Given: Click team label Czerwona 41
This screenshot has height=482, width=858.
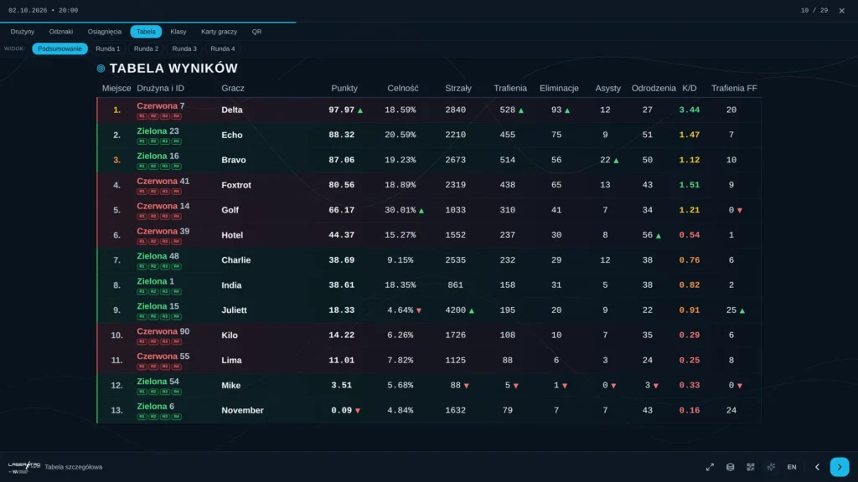Looking at the screenshot, I should click(163, 182).
